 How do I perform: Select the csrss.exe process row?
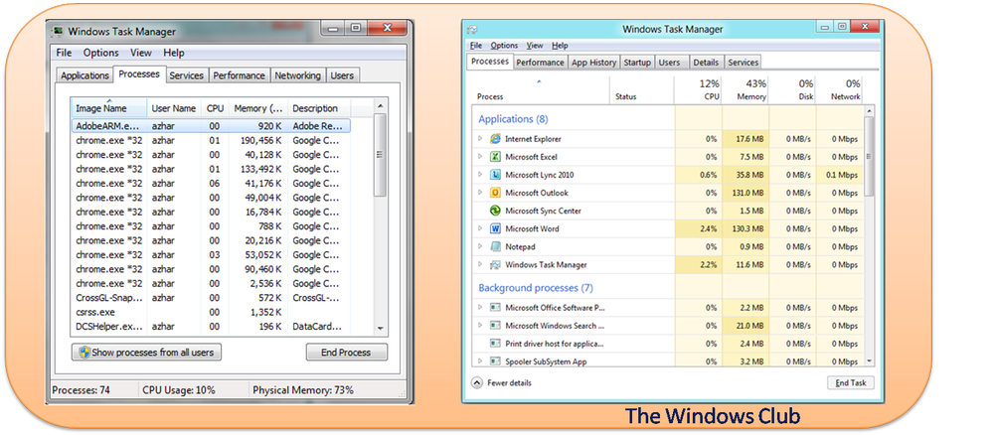(x=211, y=312)
